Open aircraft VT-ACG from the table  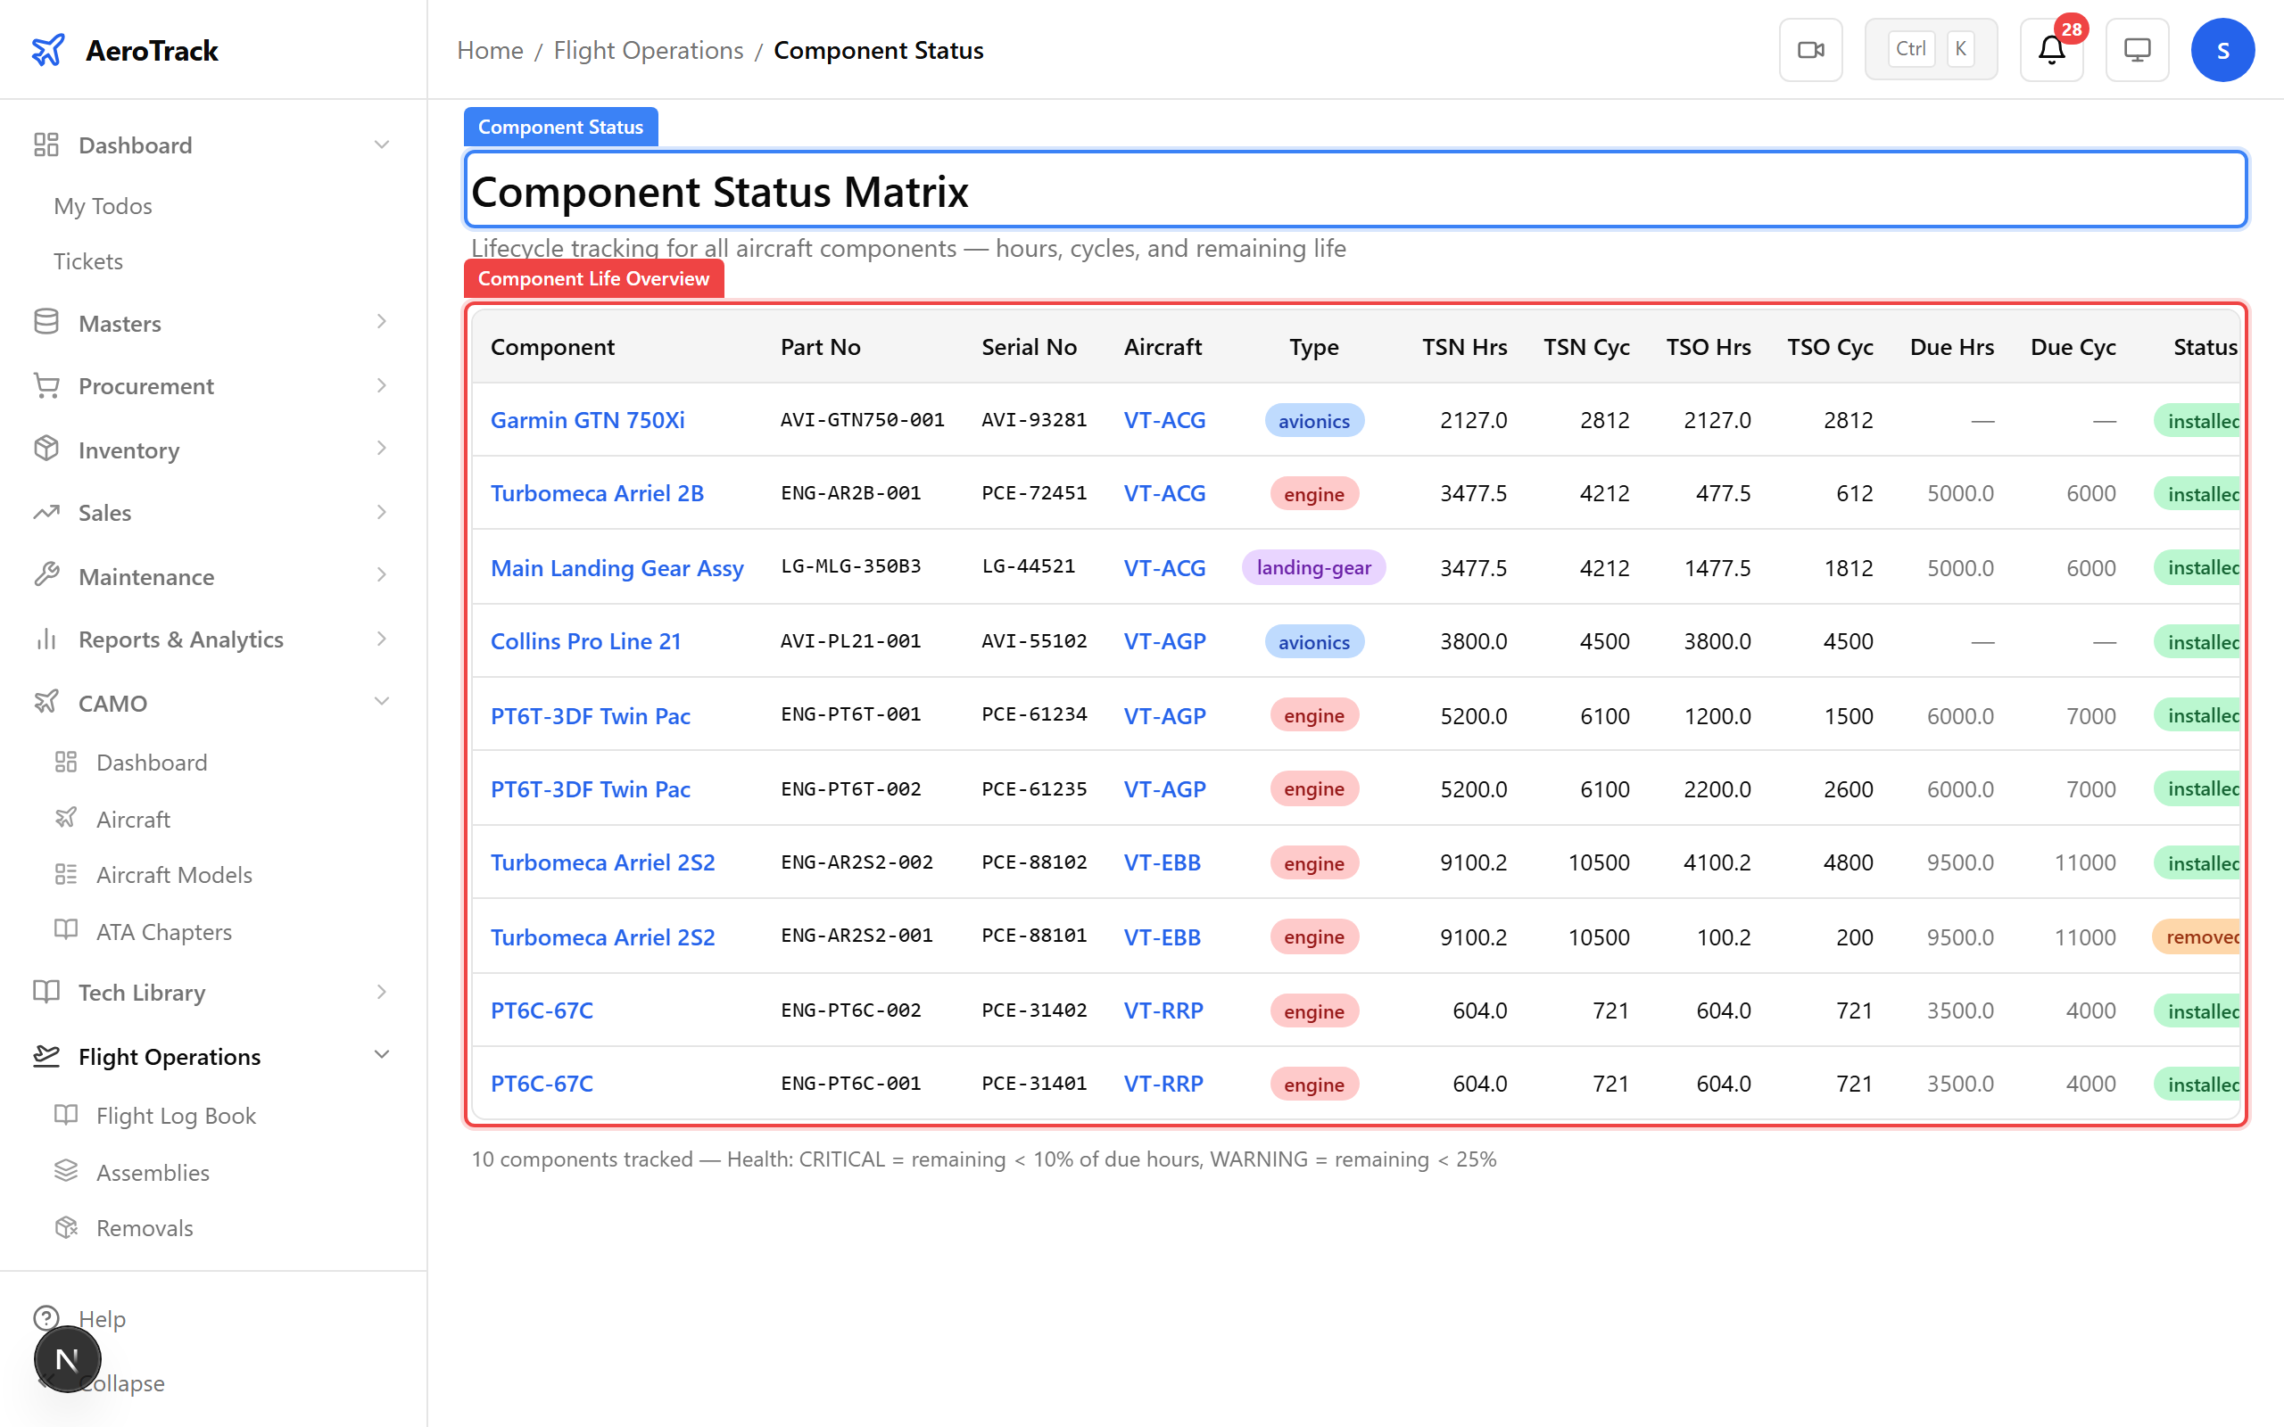coord(1163,420)
